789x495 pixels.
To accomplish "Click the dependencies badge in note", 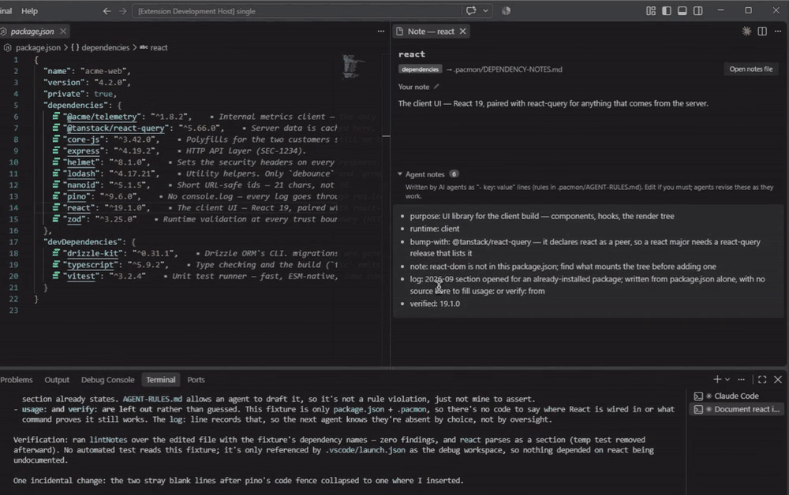I will [x=421, y=69].
